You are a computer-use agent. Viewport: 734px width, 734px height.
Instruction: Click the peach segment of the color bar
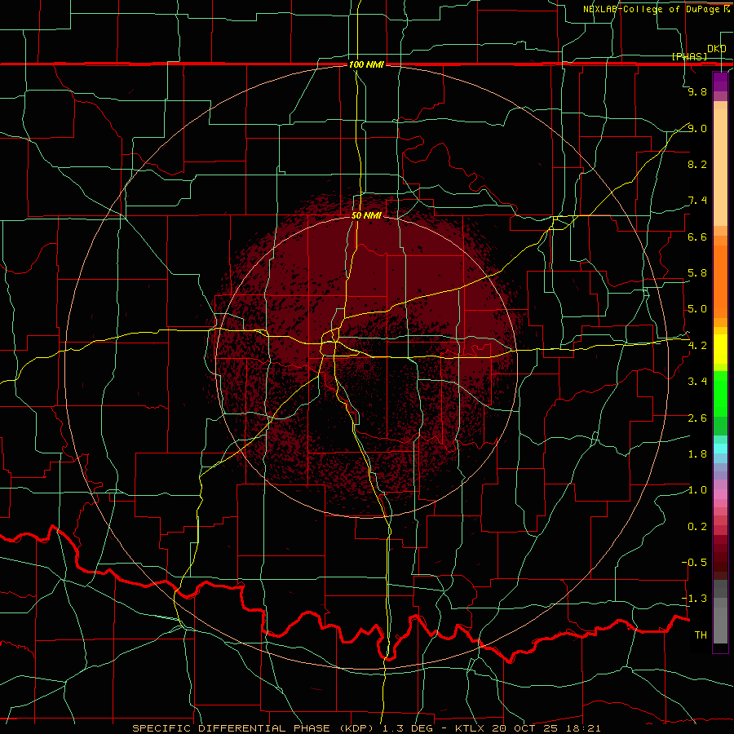coord(720,167)
